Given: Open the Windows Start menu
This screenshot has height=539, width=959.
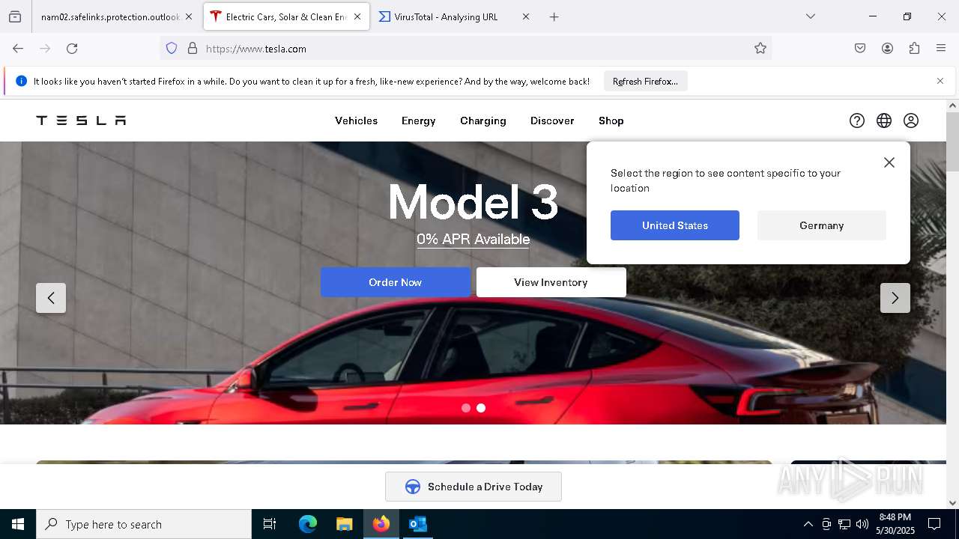Looking at the screenshot, I should pos(18,524).
